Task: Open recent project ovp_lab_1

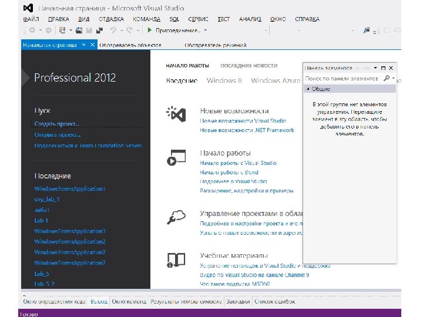Action: point(47,199)
